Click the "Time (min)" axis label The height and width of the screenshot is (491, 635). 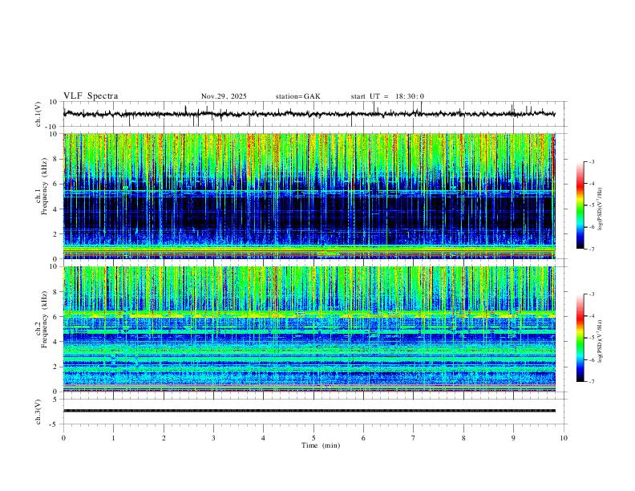pos(321,445)
